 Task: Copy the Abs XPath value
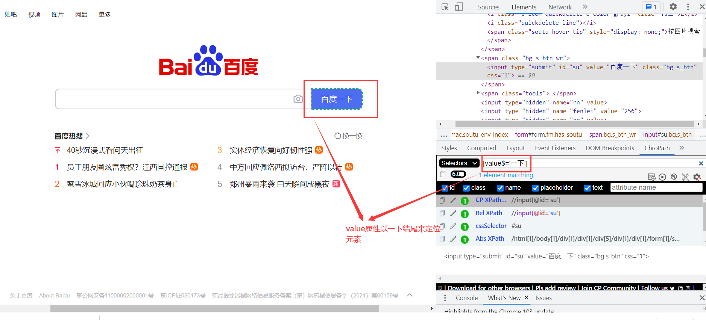(x=442, y=239)
